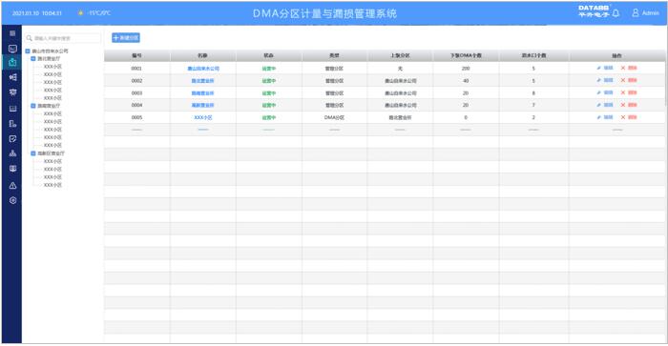668x346 pixels.
Task: Toggle the hamburger menu in the sidebar
Action: point(12,33)
